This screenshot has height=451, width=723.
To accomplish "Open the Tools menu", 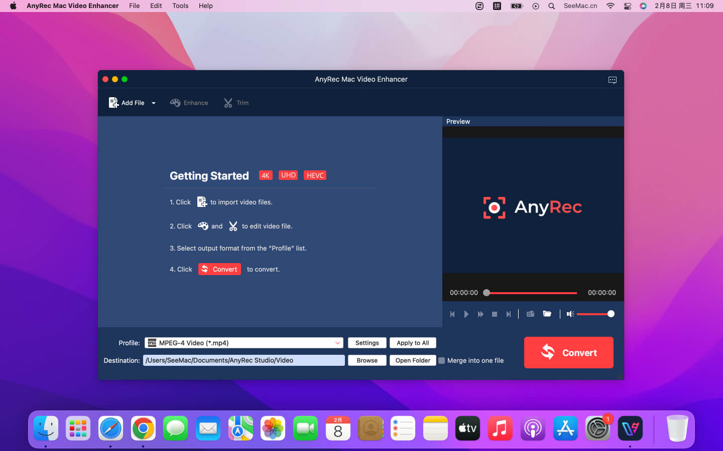I will pyautogui.click(x=180, y=6).
